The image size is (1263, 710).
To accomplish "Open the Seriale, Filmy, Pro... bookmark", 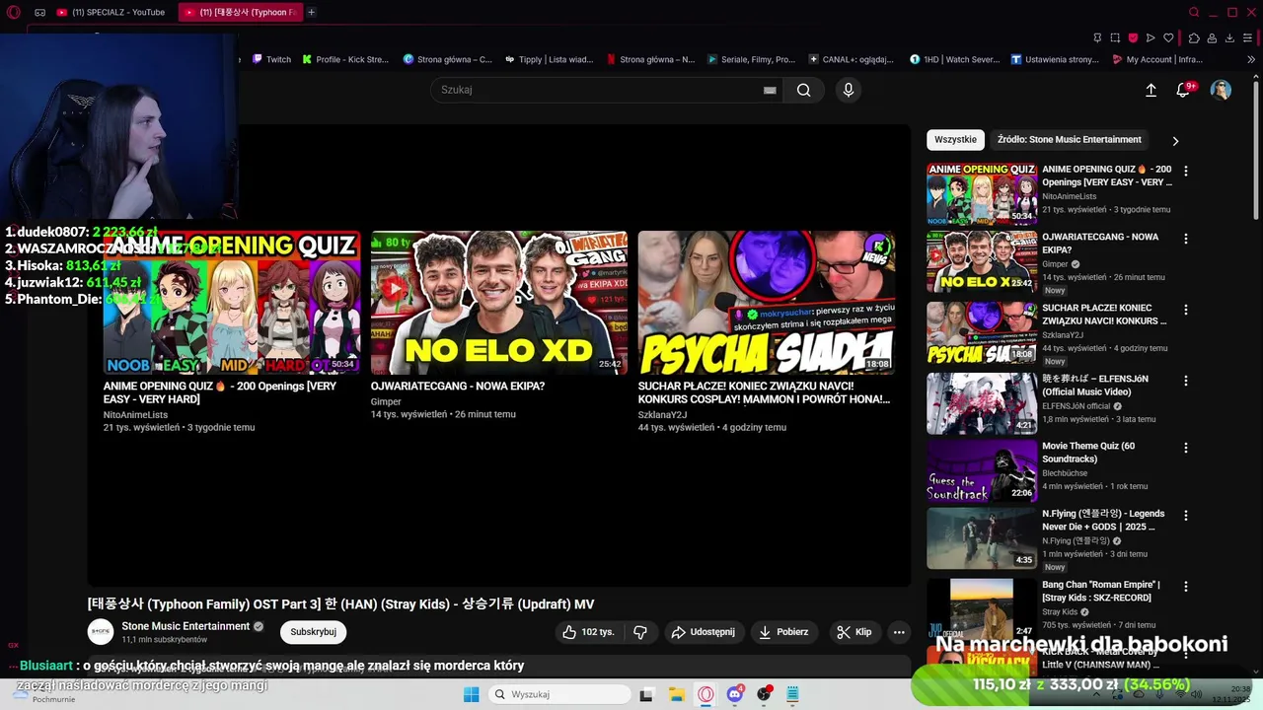I will tap(751, 59).
